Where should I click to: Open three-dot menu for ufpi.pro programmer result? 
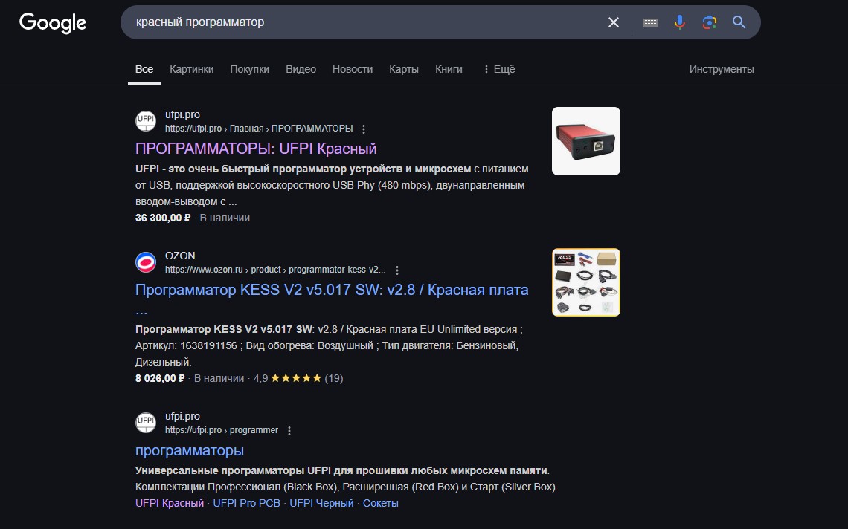coord(289,431)
